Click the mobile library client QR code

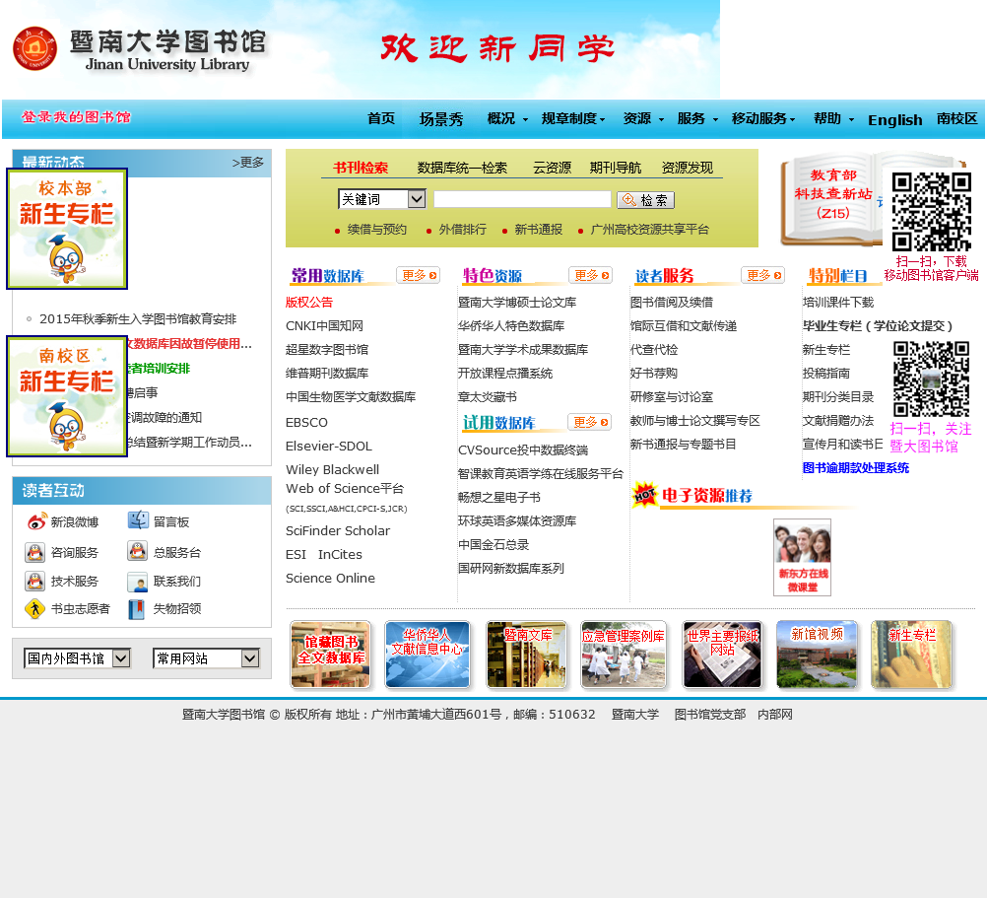tap(932, 212)
